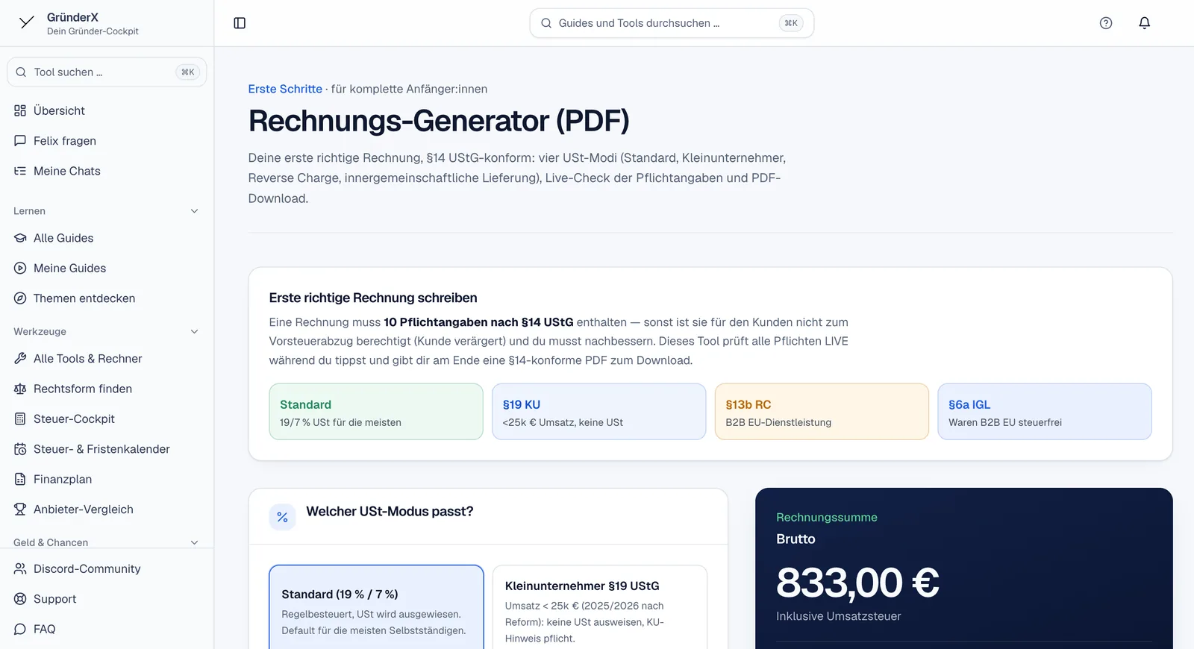Viewport: 1194px width, 649px height.
Task: Click the Meine Chats list icon
Action: [x=20, y=171]
